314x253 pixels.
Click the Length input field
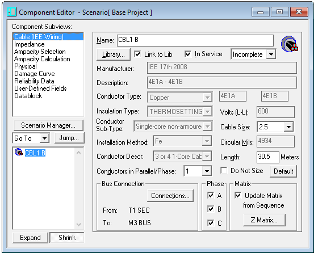(x=268, y=157)
